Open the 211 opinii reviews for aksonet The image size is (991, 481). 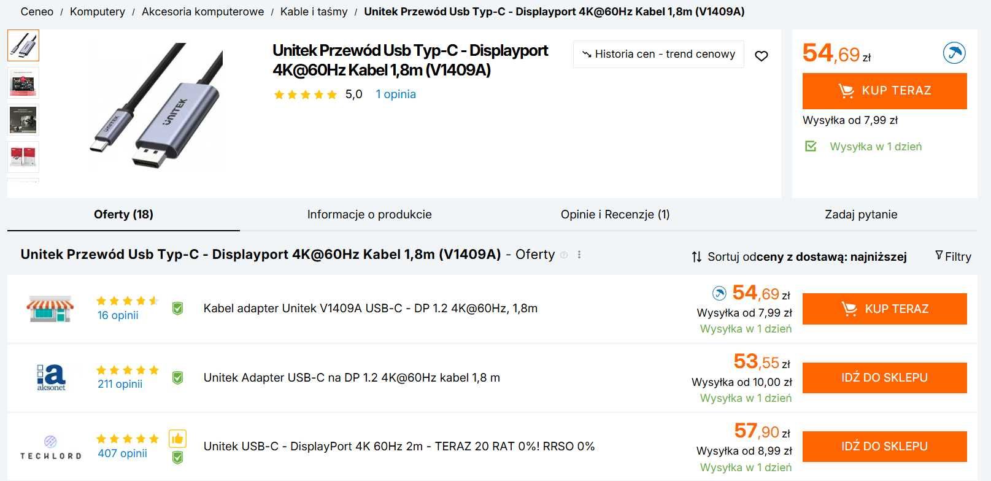pyautogui.click(x=120, y=384)
